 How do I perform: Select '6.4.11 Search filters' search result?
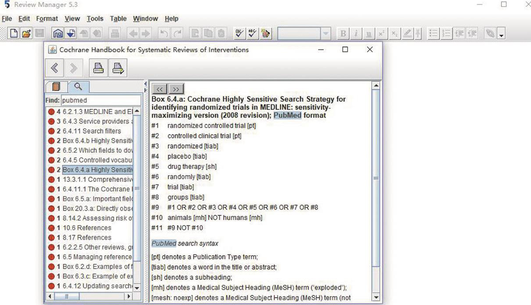point(92,131)
